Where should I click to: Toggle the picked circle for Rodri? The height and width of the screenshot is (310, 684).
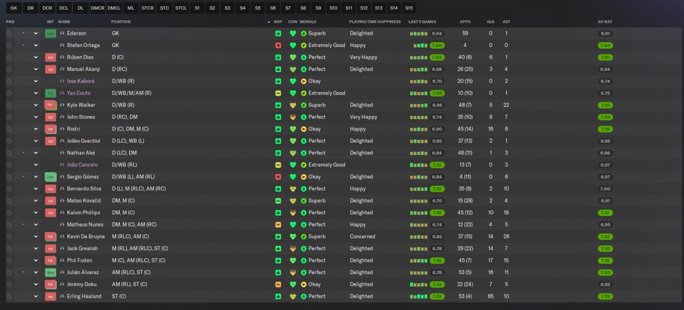tap(9, 129)
